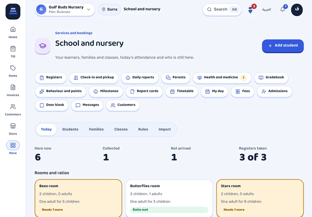The image size is (312, 217).
Task: Open Invoices from the sidebar
Action: (x=13, y=91)
